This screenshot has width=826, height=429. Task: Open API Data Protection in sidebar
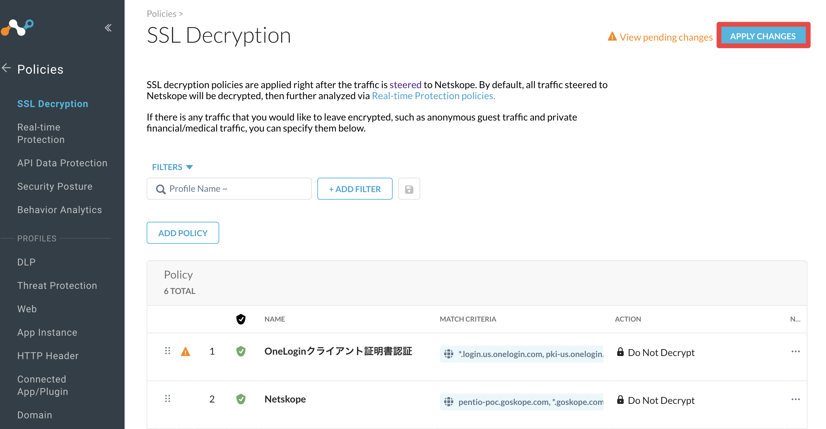62,163
